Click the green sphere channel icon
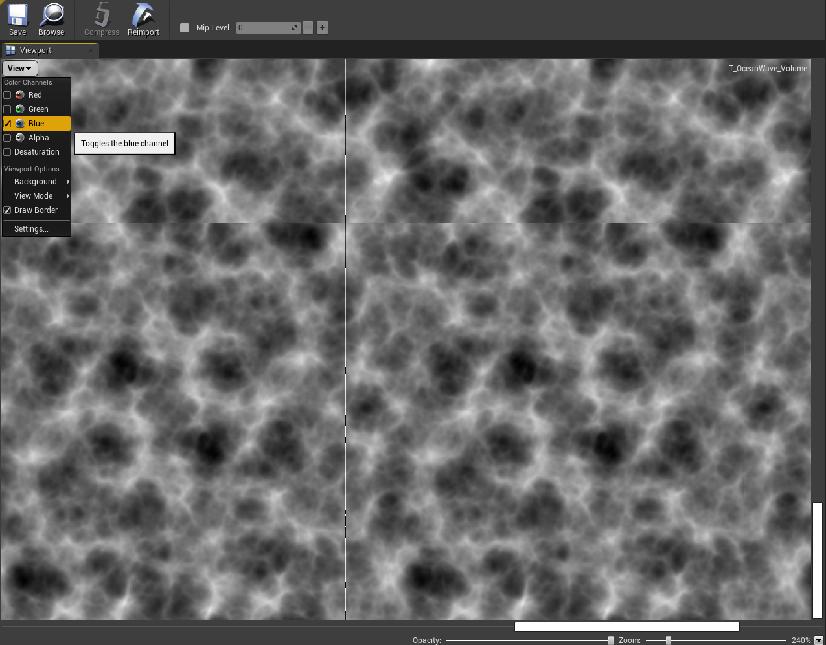 pos(20,109)
